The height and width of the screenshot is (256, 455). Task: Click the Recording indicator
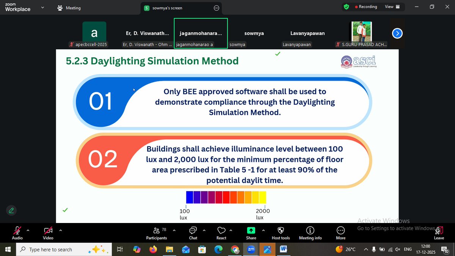tap(366, 7)
